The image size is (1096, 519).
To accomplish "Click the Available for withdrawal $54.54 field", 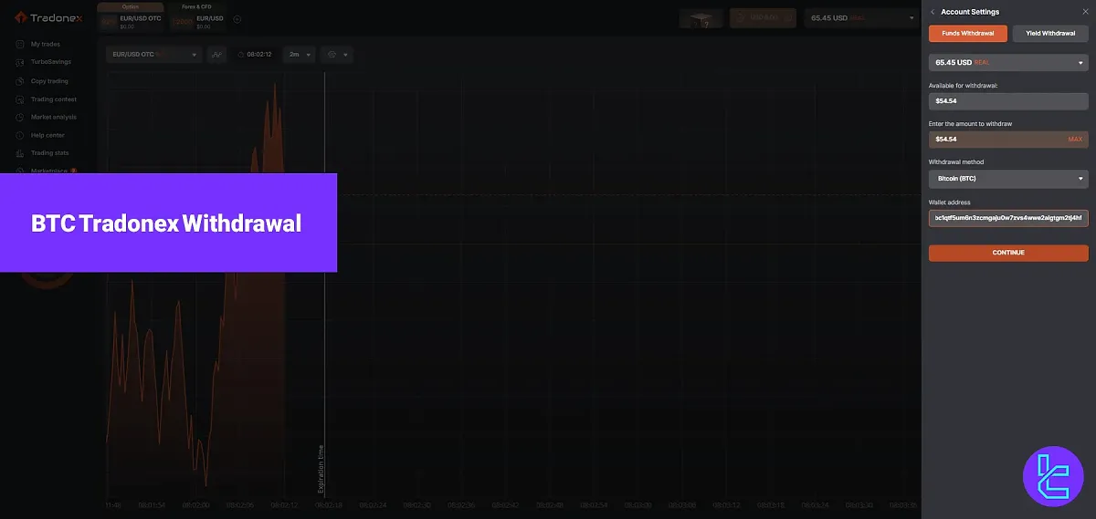I will 1008,100.
